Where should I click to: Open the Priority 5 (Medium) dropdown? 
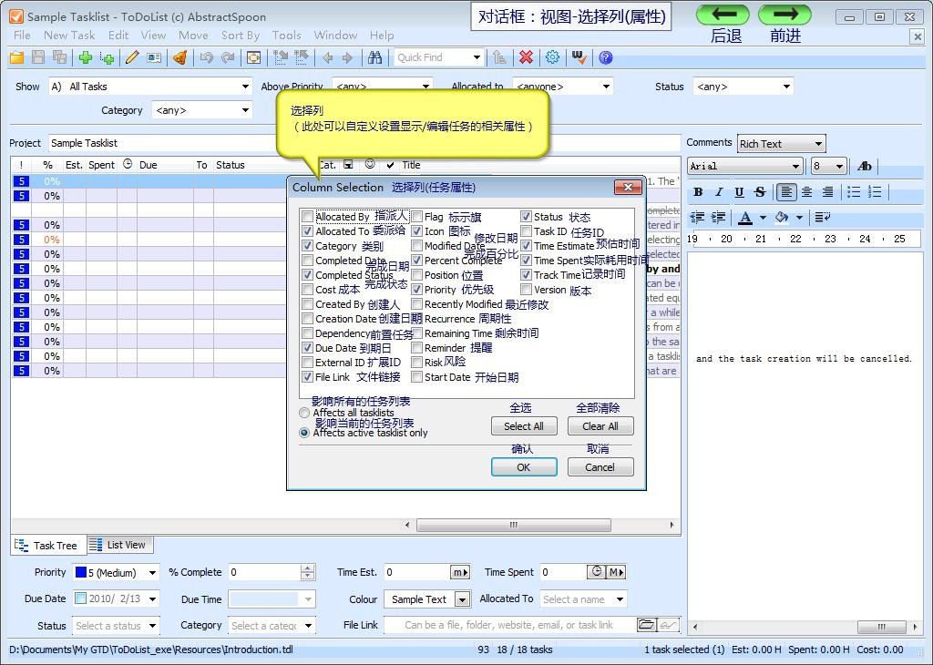point(151,573)
